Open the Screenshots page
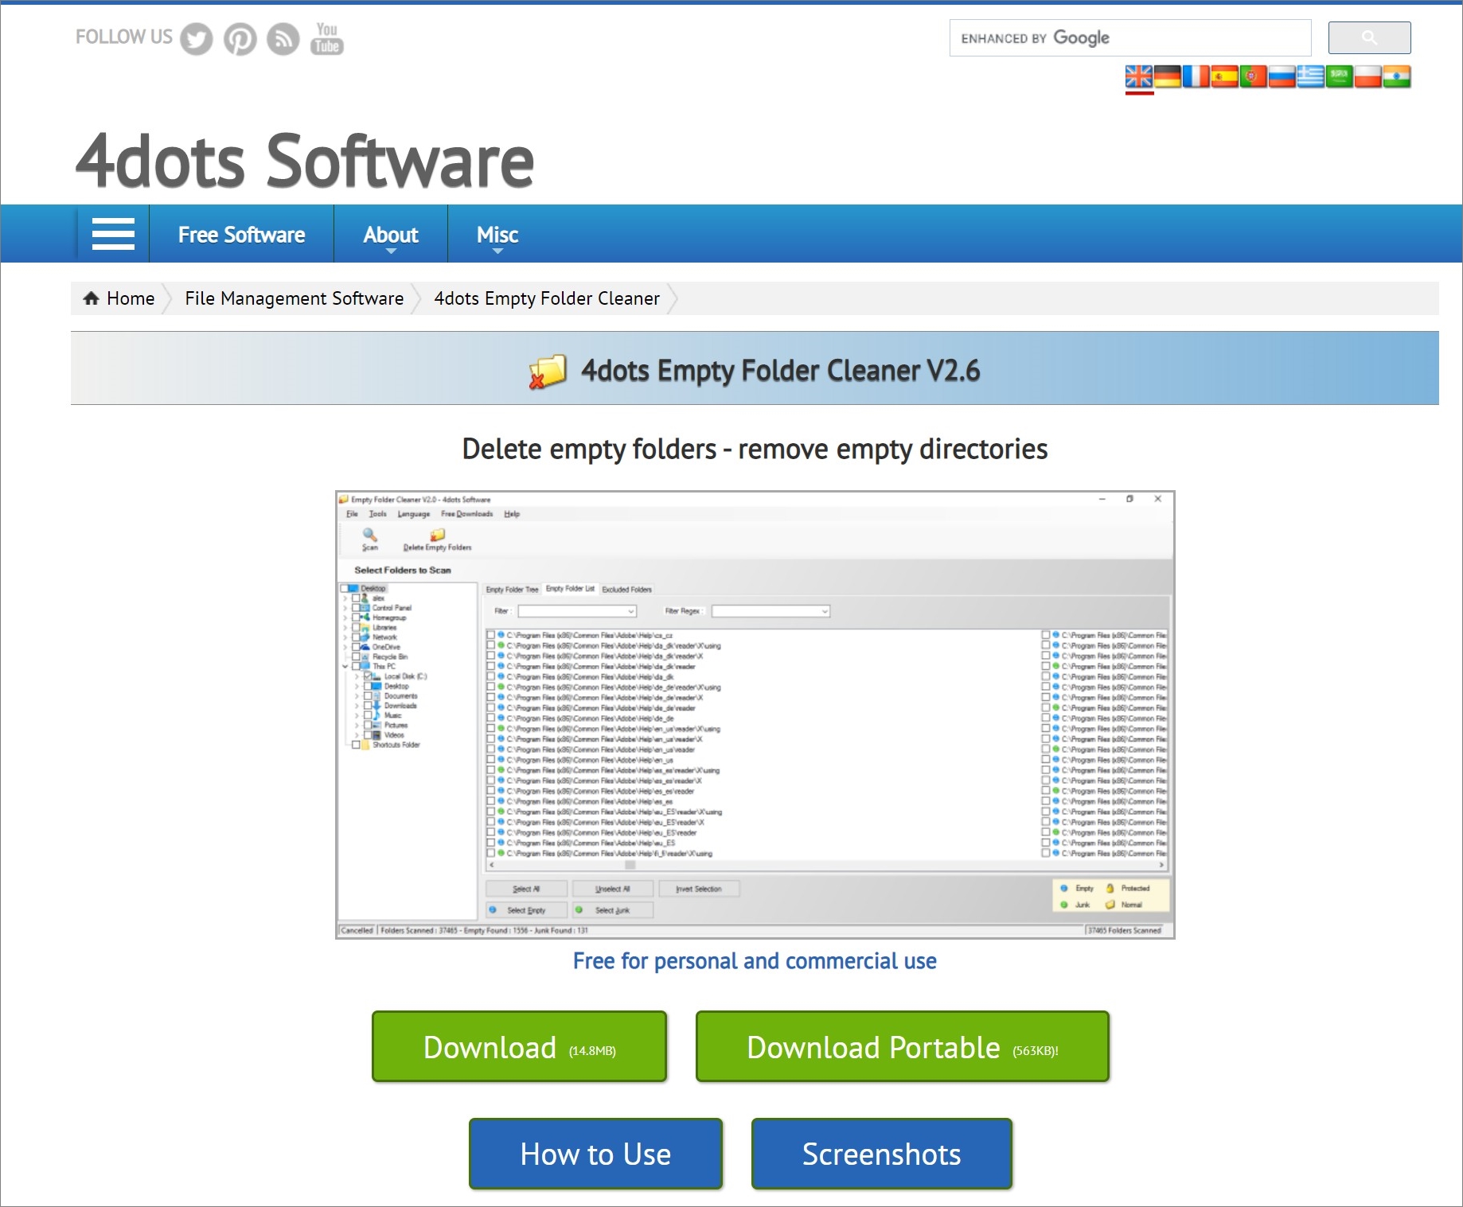This screenshot has width=1463, height=1207. tap(881, 1154)
